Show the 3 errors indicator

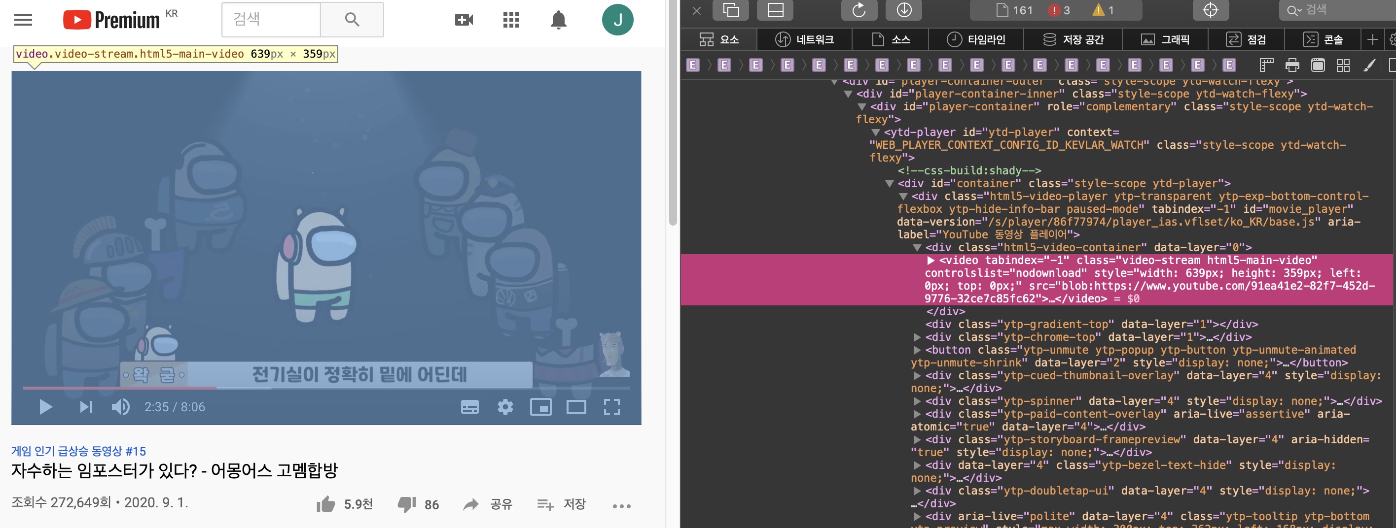click(1059, 10)
